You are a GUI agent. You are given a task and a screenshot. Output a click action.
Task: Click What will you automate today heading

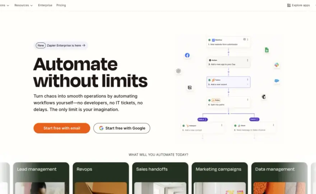pos(158,155)
